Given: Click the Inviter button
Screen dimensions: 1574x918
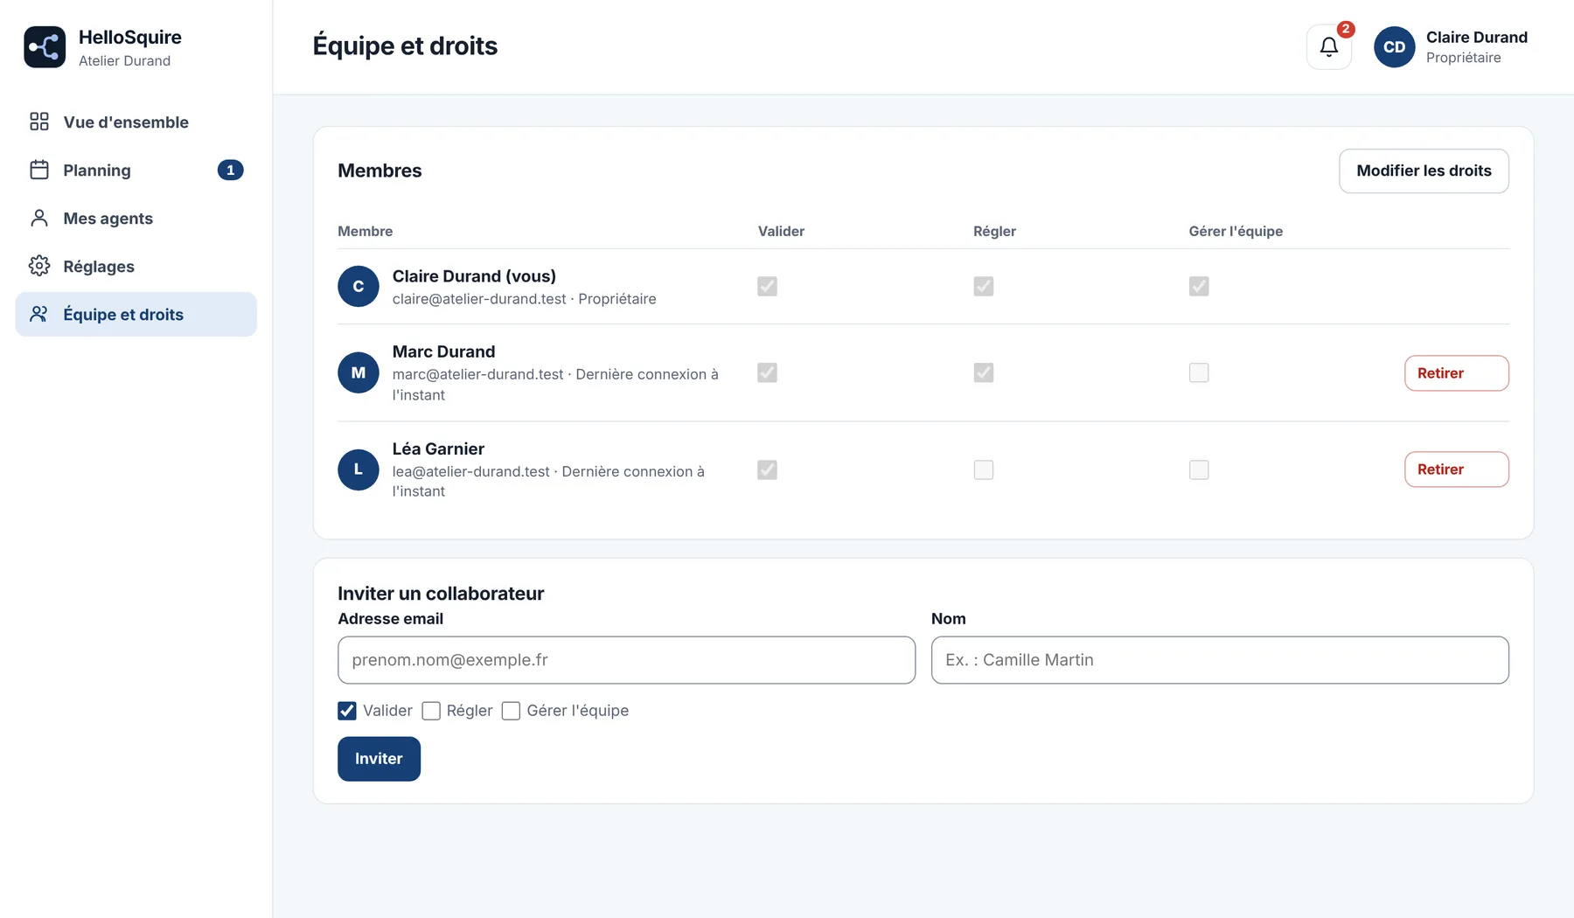Looking at the screenshot, I should (379, 759).
